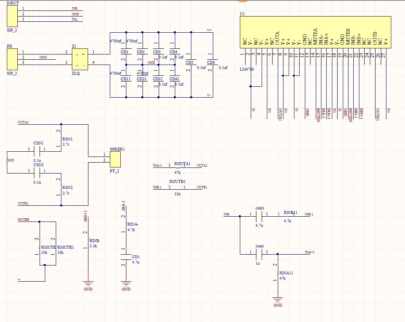The image size is (405, 322).
Task: Click the CD2 capacitor designator
Action: (141, 52)
